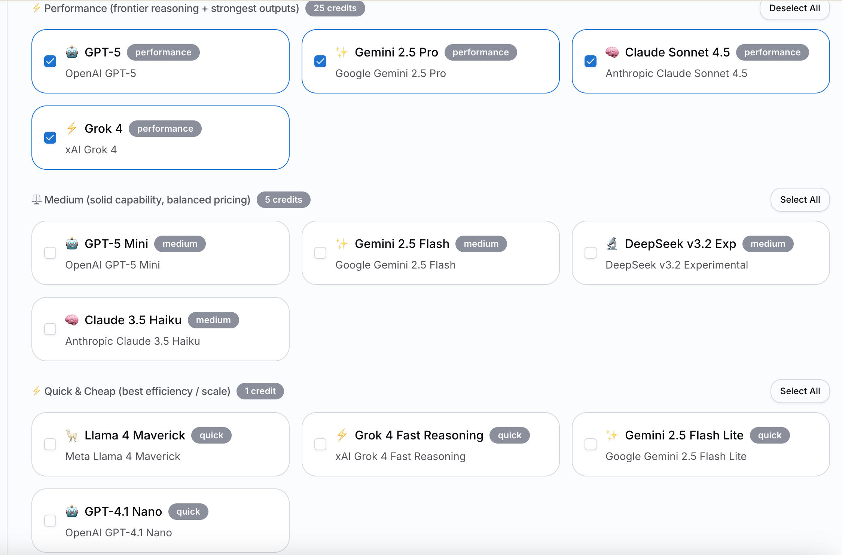Check the DeepSeek v3.2 Exp checkbox
Image resolution: width=842 pixels, height=555 pixels.
(x=590, y=253)
